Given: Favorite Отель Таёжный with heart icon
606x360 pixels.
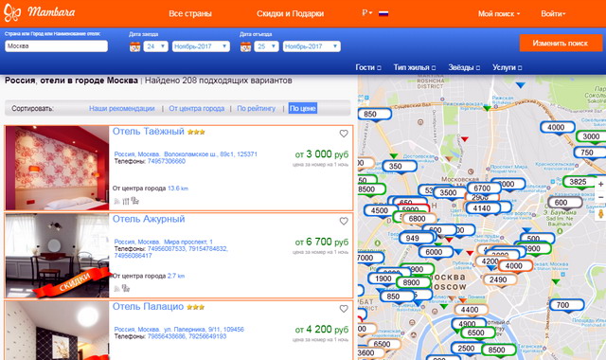Looking at the screenshot, I should [344, 134].
